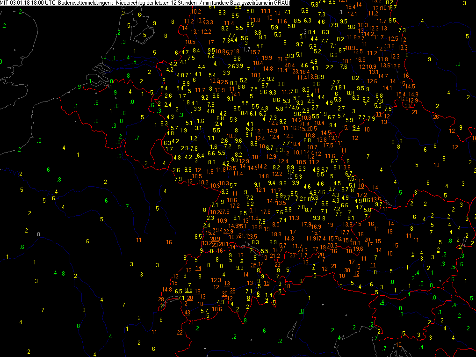Click the GRAU reference text in header
The width and height of the screenshot is (476, 357).
(281, 3)
